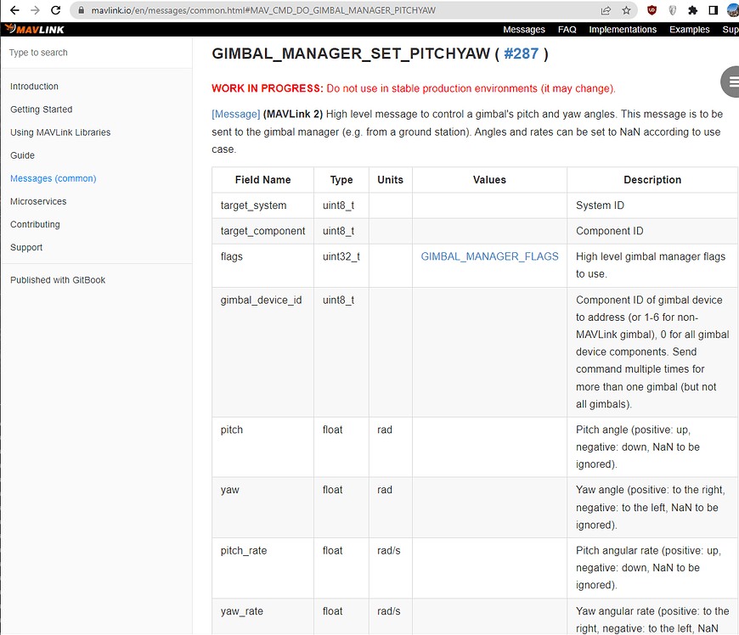Viewport: 739px width, 635px height.
Task: Reload the current page
Action: tap(55, 10)
